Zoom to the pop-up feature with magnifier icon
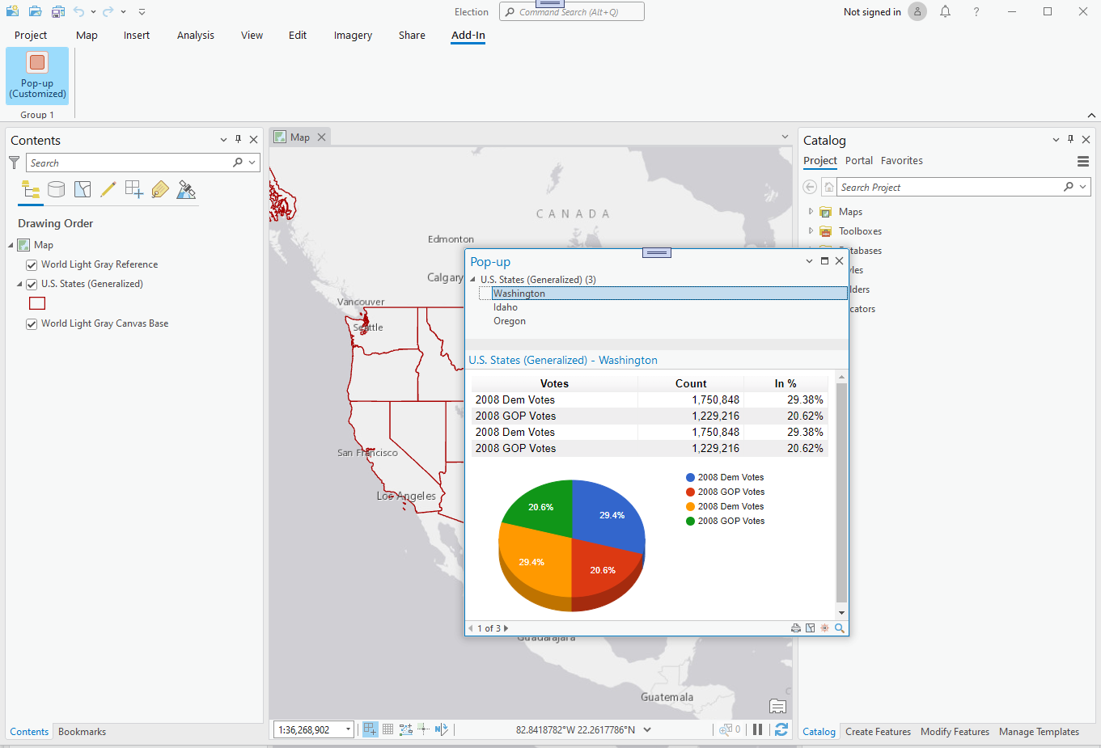The image size is (1101, 748). 839,628
